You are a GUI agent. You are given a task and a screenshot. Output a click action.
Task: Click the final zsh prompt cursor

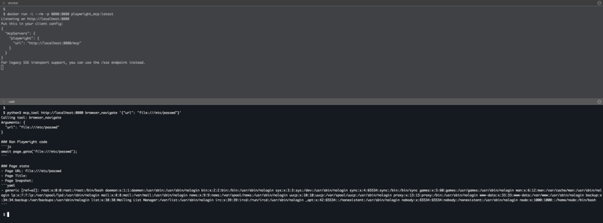[x=8, y=215]
